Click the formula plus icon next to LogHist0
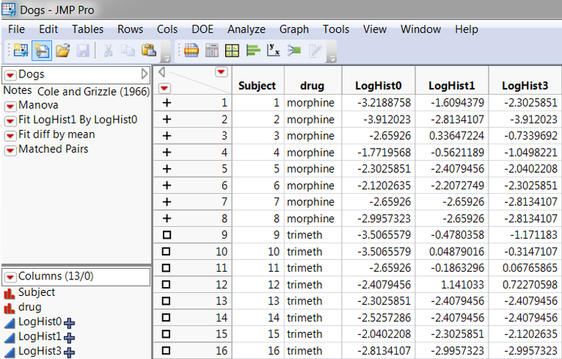Screen dimensions: 562x359 coord(70,322)
